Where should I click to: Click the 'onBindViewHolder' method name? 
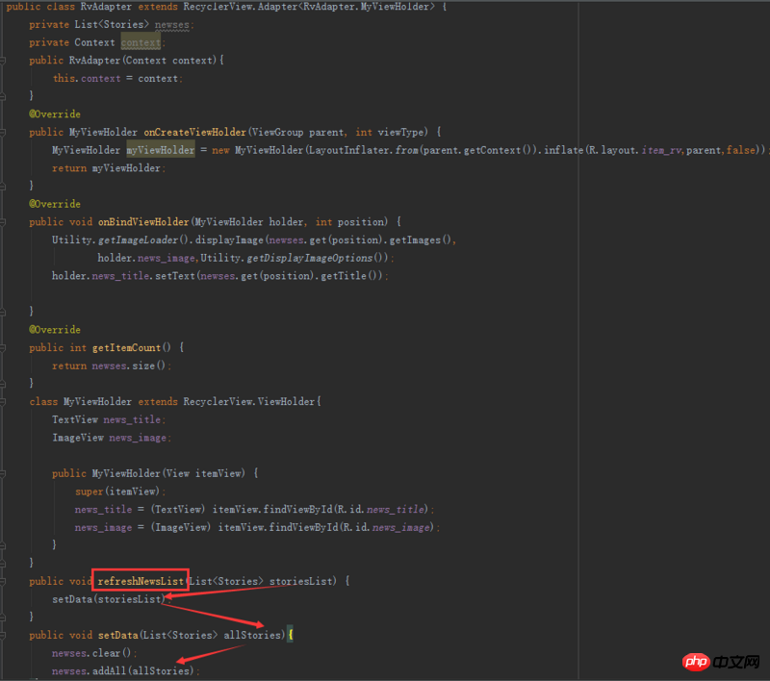click(143, 222)
